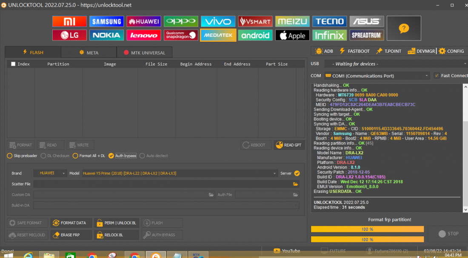468x258 pixels.
Task: Select the Infinix brand icon
Action: coord(329,35)
